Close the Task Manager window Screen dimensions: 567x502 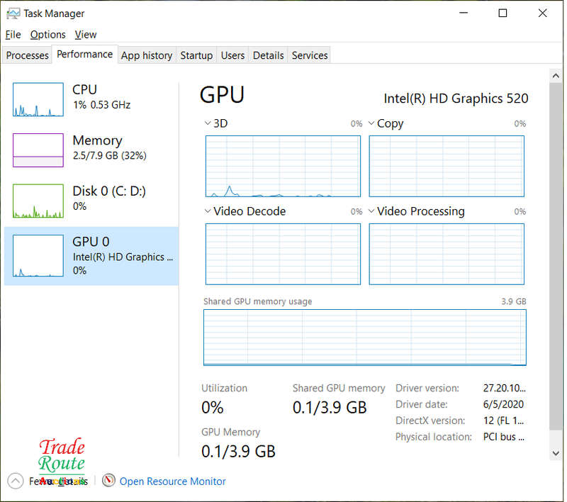(542, 13)
